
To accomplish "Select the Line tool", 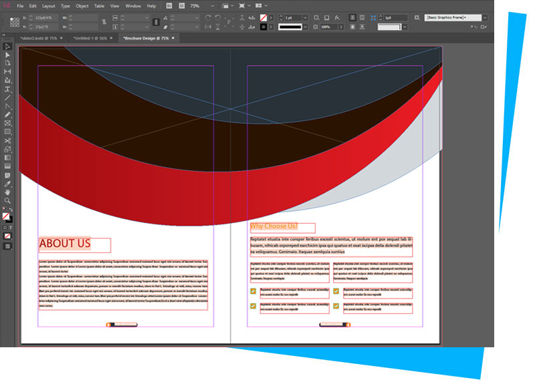I will [7, 98].
